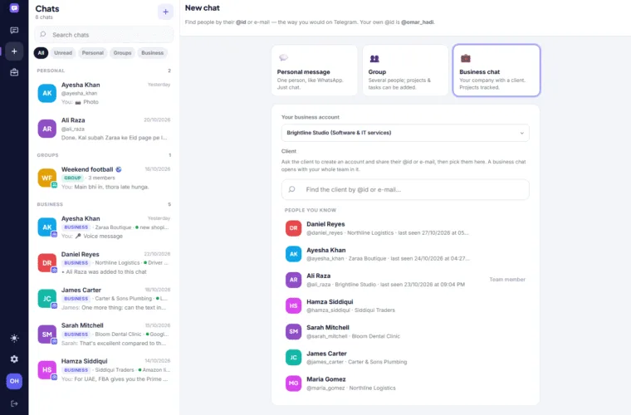Image resolution: width=631 pixels, height=415 pixels.
Task: Click the DR avatar in people list
Action: [293, 228]
